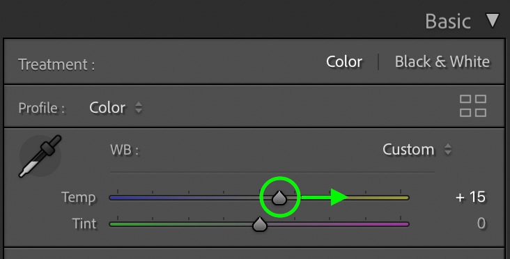
Task: Open the Profile Browser grid icon
Action: (473, 106)
